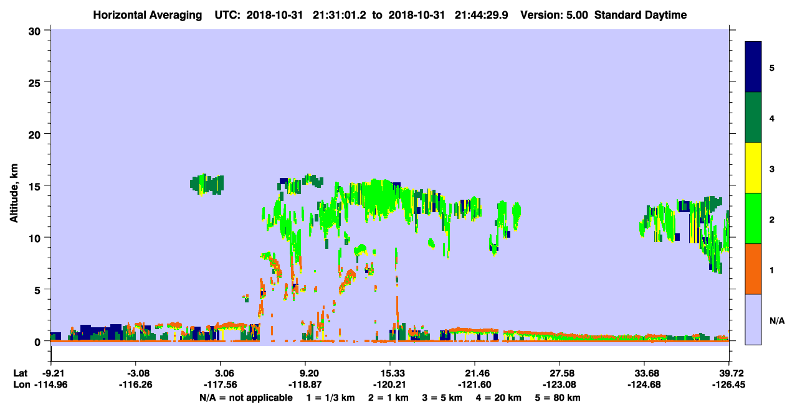This screenshot has width=810, height=415.
Task: Click longitude tick value -120.21
Action: [x=389, y=385]
